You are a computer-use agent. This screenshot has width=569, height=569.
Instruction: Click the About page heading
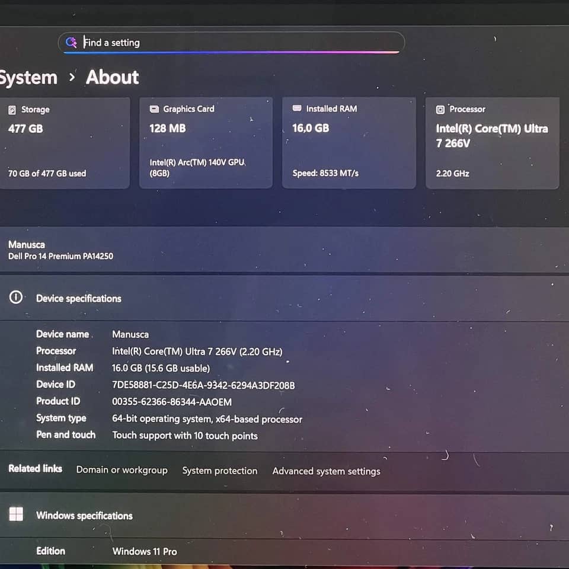113,77
